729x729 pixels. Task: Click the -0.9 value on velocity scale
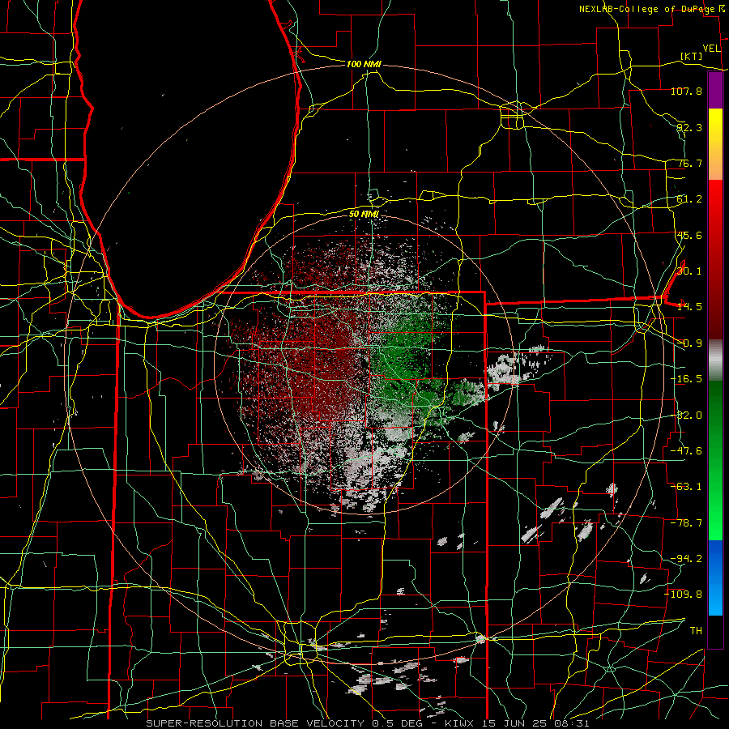click(x=689, y=343)
